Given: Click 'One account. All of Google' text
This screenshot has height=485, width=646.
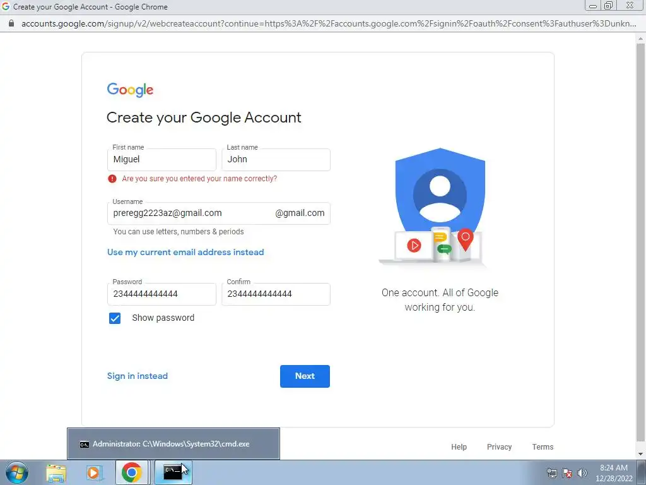Looking at the screenshot, I should click(440, 292).
